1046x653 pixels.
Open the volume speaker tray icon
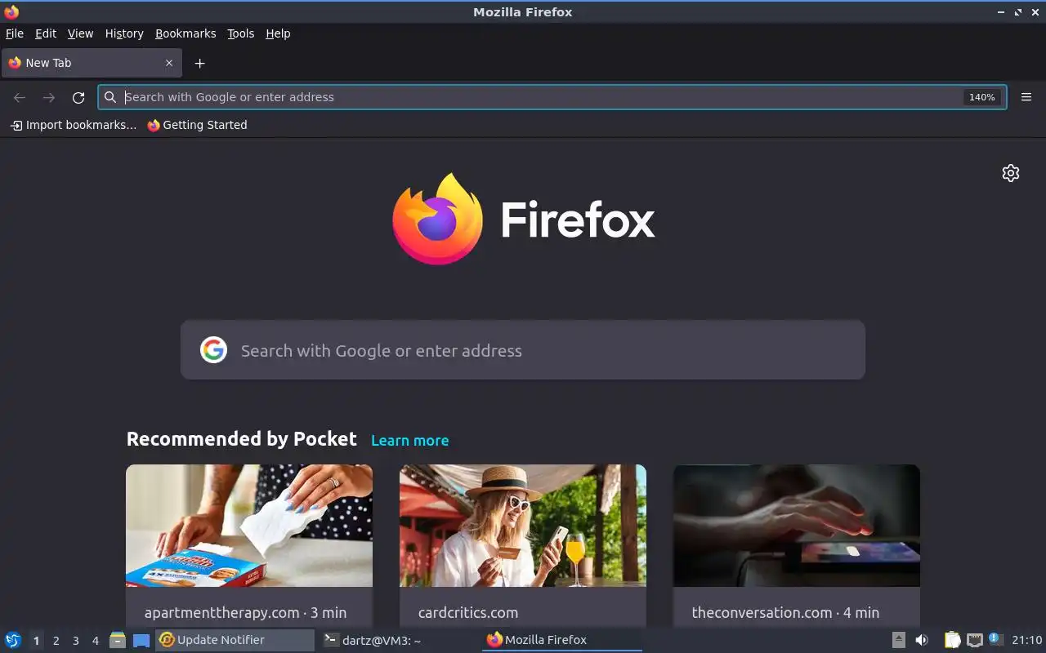(922, 640)
